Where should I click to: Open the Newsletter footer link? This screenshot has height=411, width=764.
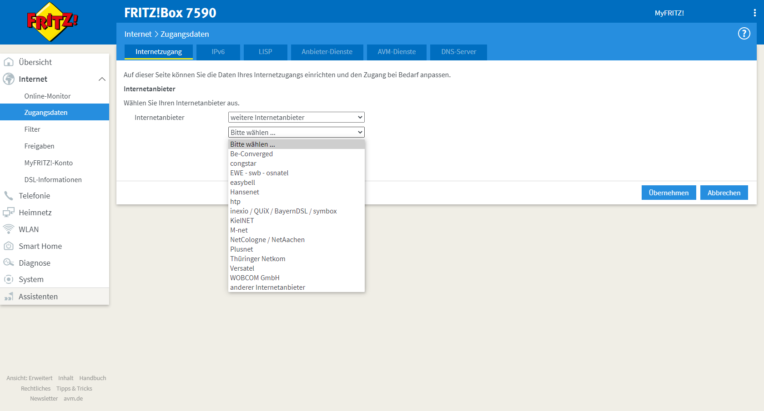click(x=44, y=398)
